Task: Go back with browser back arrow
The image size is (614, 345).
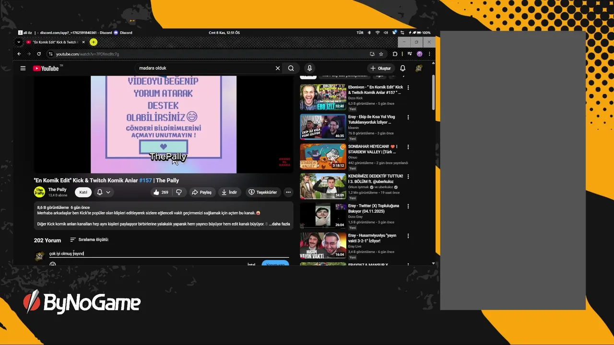Action: pyautogui.click(x=19, y=54)
